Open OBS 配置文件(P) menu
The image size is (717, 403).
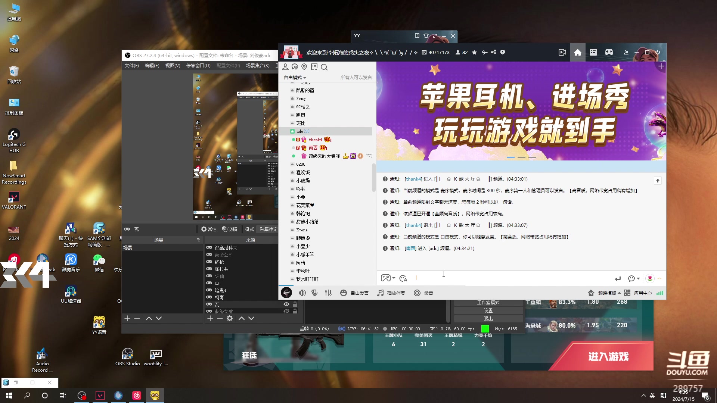[x=228, y=65]
